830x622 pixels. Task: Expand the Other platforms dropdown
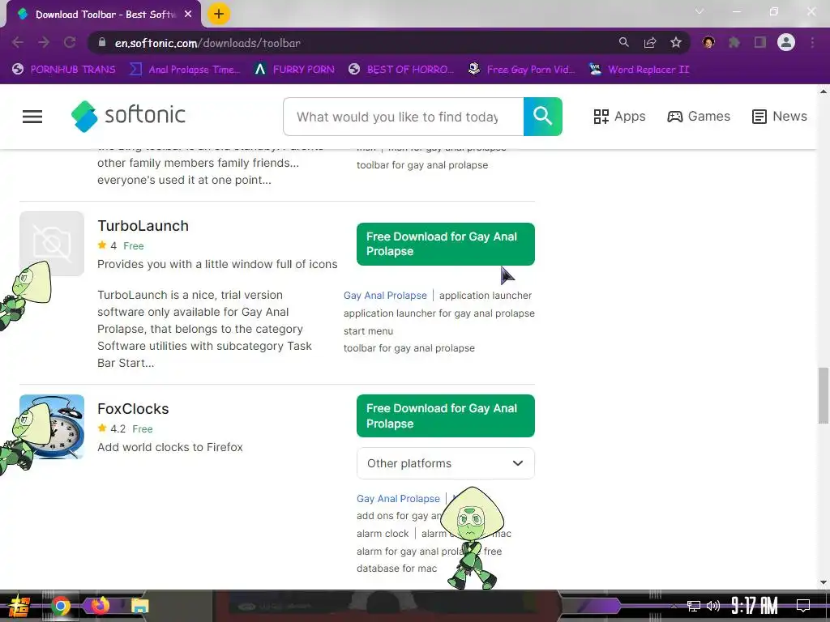pos(446,463)
